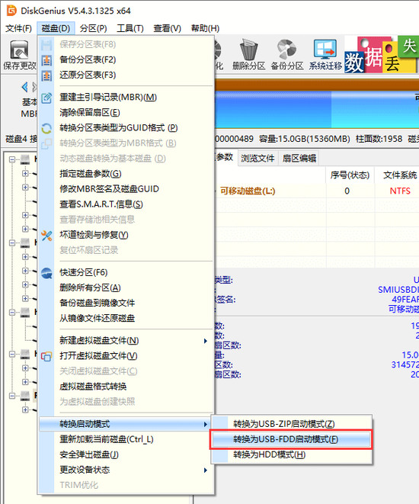Click the 文件系统 column header
Image resolution: width=419 pixels, height=504 pixels.
coord(400,175)
